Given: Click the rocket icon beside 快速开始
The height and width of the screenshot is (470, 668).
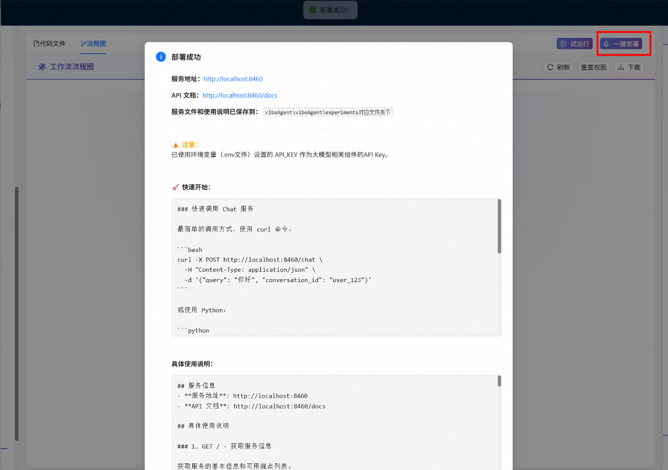Looking at the screenshot, I should 175,187.
